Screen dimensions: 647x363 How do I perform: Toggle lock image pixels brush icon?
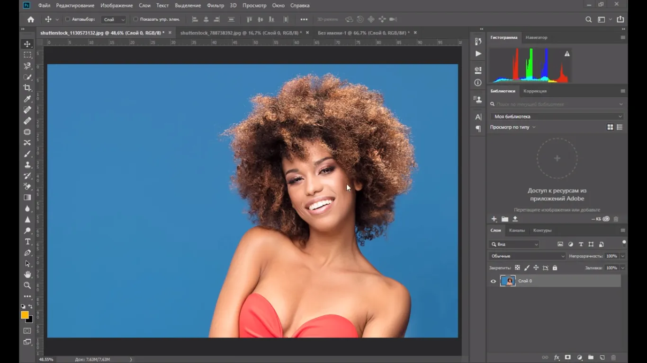tap(527, 268)
